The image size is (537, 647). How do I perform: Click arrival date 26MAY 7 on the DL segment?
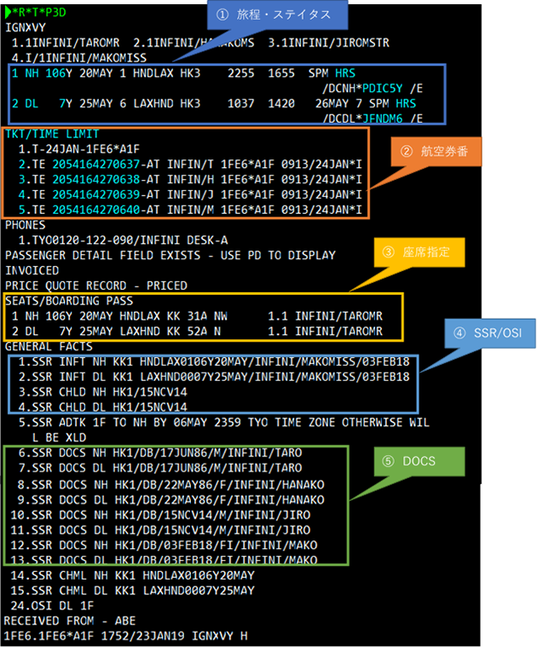tap(338, 103)
